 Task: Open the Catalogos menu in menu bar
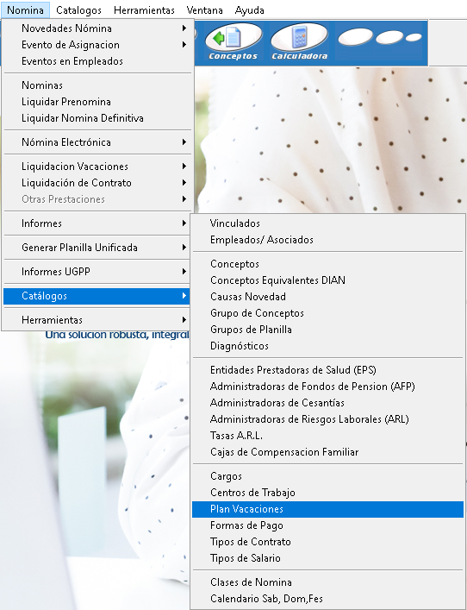(79, 10)
